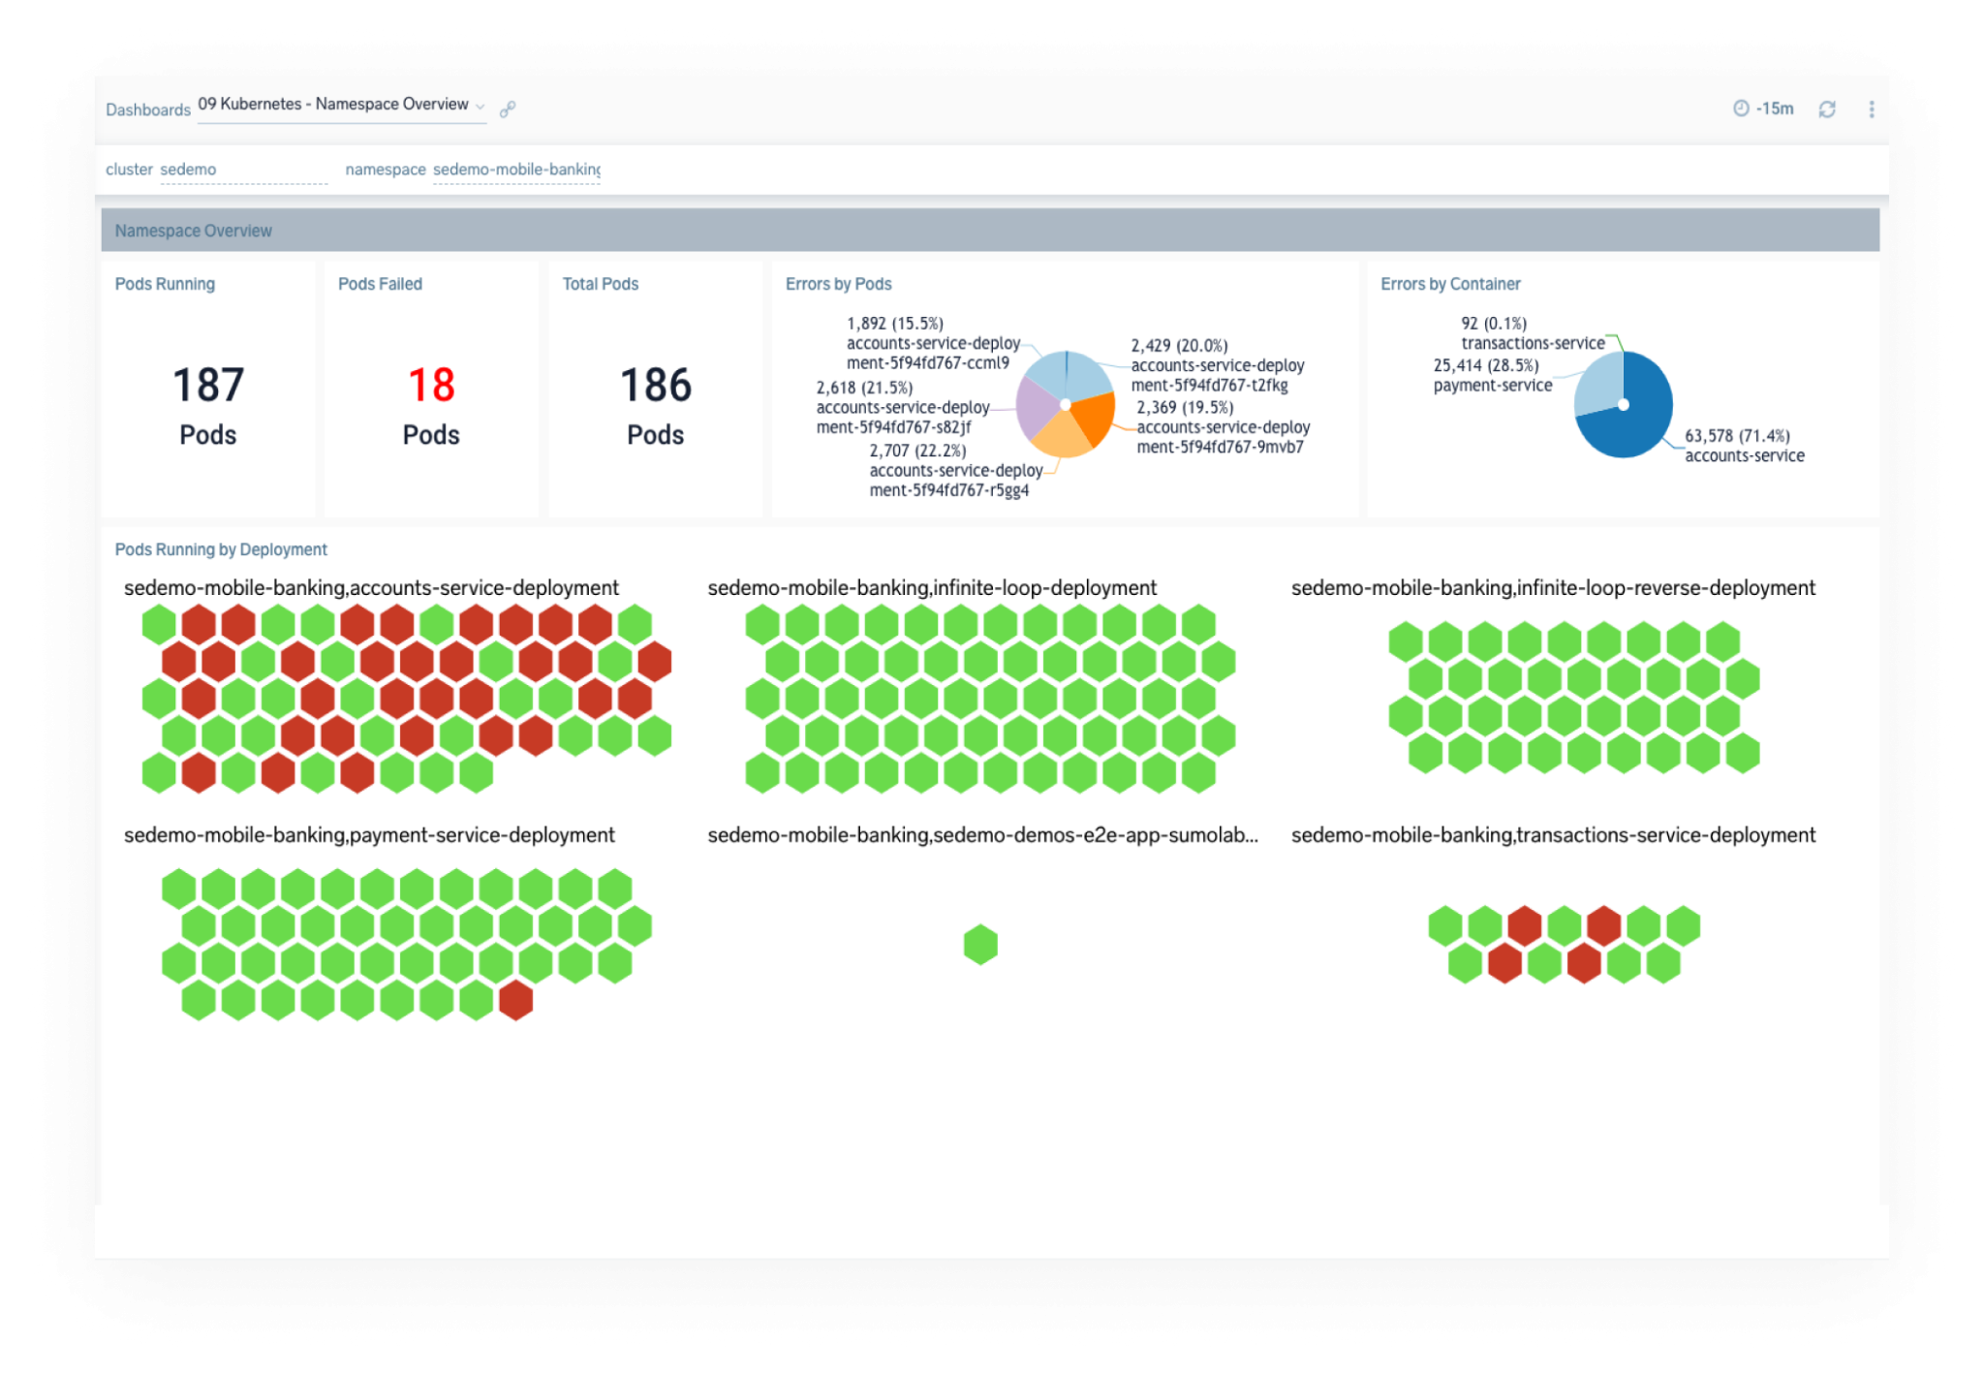Viewport: 1984px width, 1374px height.
Task: Open the dashboard three-dot options menu
Action: pyautogui.click(x=1872, y=109)
